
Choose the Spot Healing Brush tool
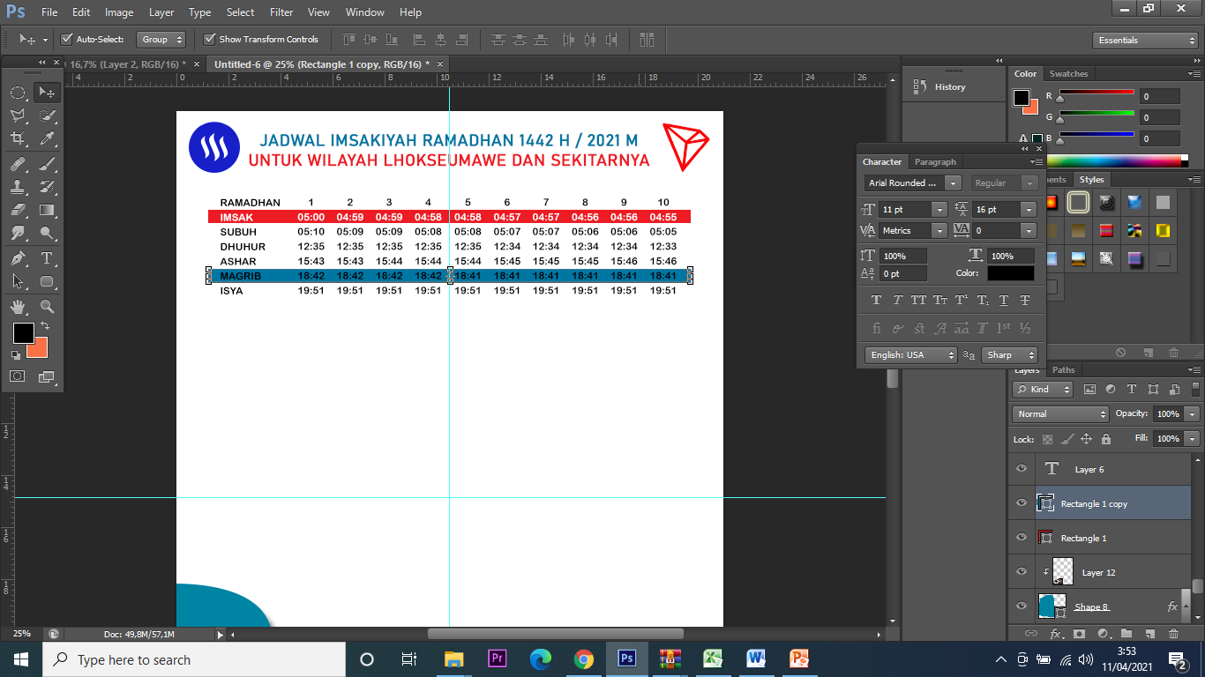pos(18,164)
